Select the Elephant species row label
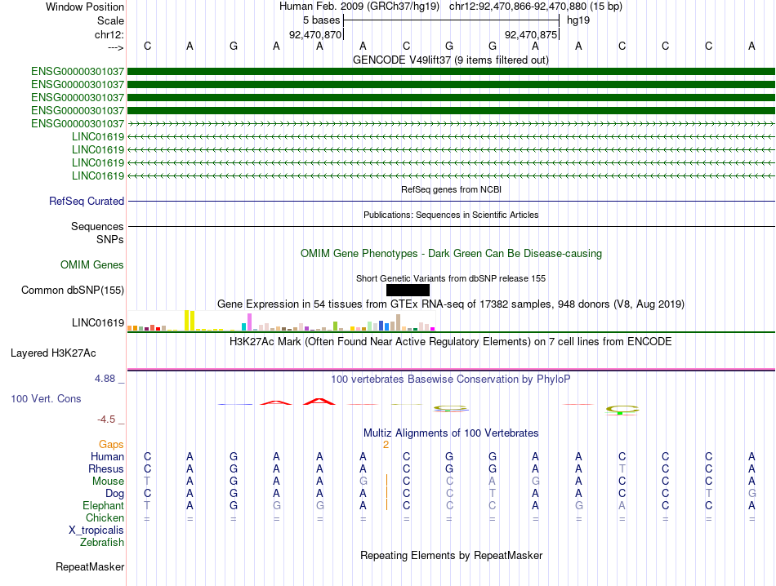The height and width of the screenshot is (586, 776). pos(104,505)
